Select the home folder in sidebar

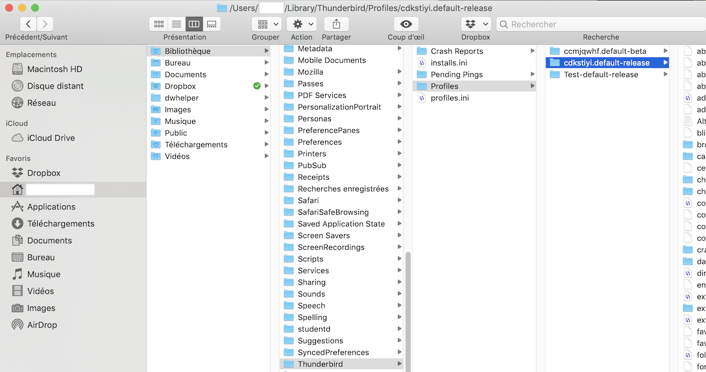coord(73,190)
